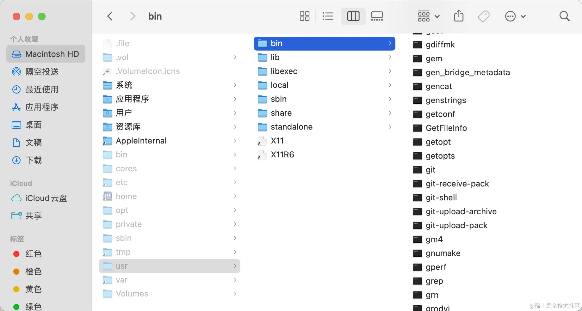Open iCloud Drive (iCloud云盘) in sidebar
The image size is (582, 311).
(x=46, y=198)
